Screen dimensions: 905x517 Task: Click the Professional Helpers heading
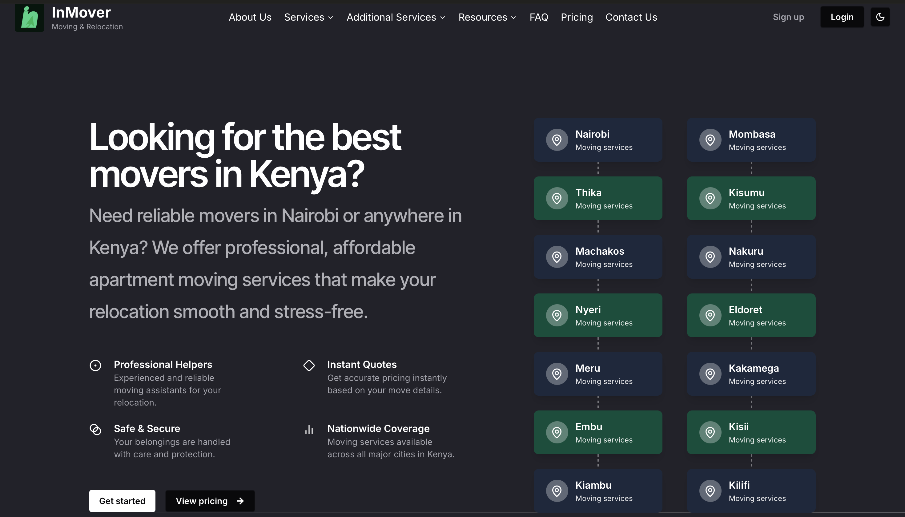(x=163, y=365)
